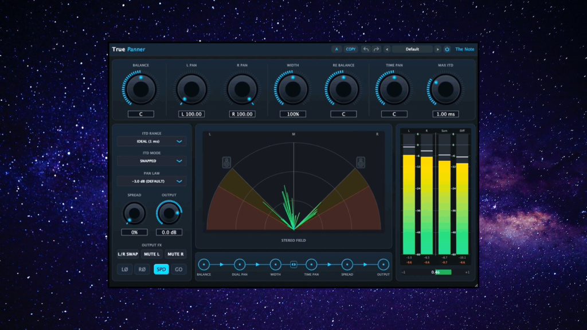587x330 pixels.
Task: Click the R 100.00 value field
Action: coord(242,114)
